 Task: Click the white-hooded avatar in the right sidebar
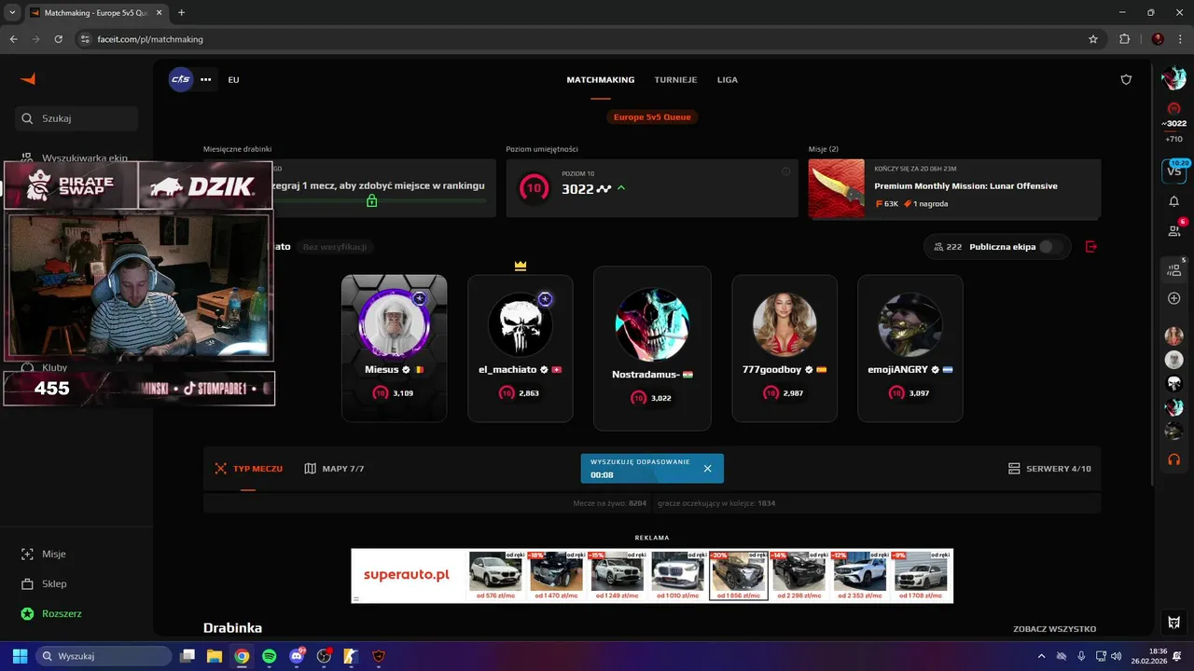(1173, 360)
